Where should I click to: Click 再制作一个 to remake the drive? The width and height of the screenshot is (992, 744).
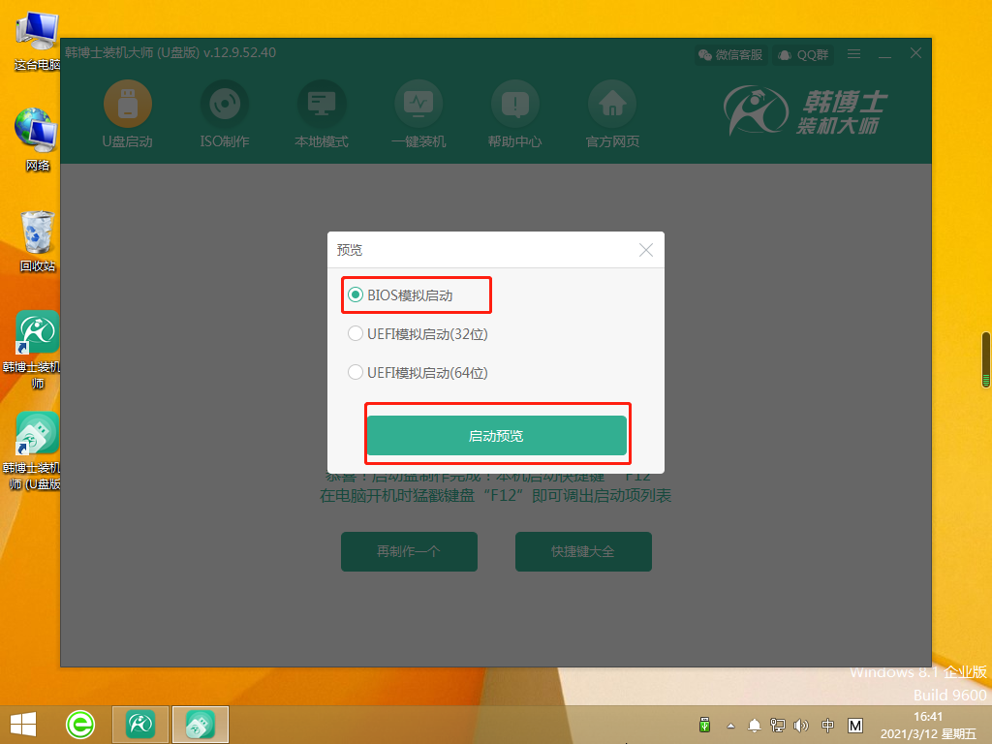point(409,551)
